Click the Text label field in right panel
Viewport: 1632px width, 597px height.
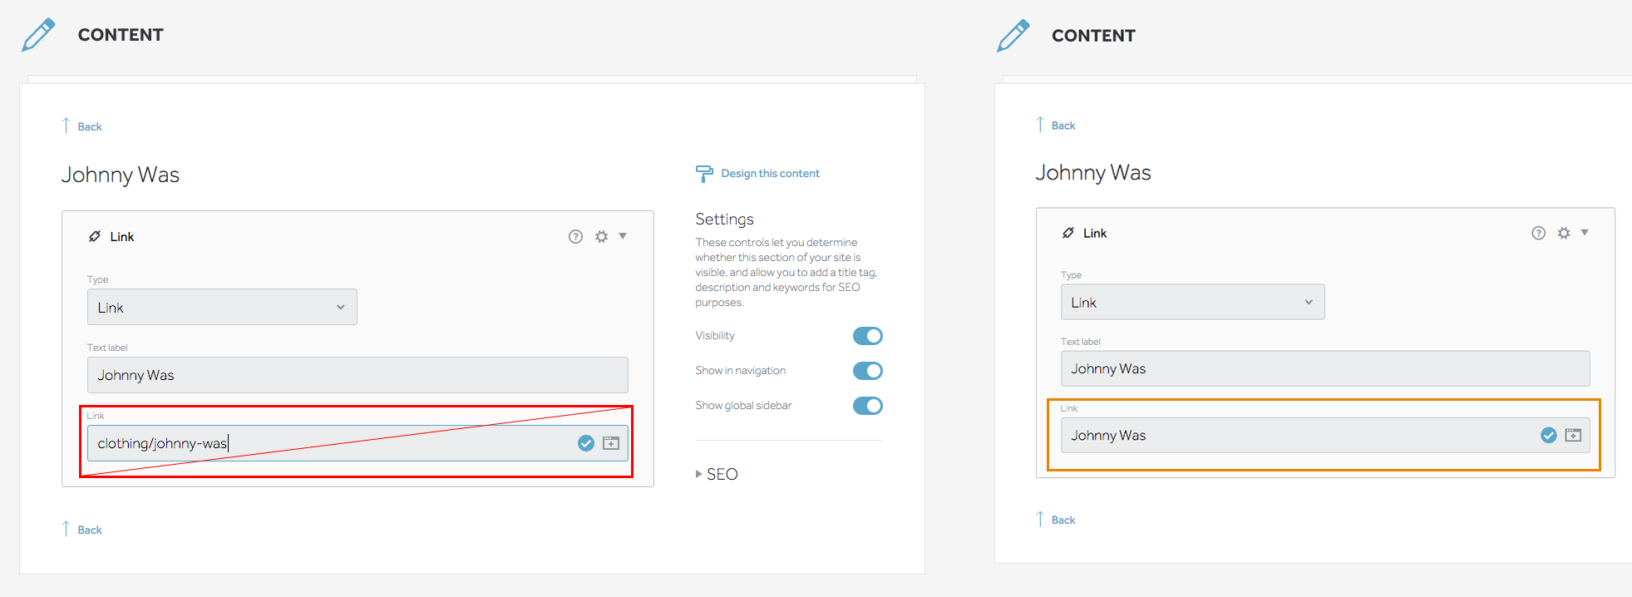click(1325, 368)
